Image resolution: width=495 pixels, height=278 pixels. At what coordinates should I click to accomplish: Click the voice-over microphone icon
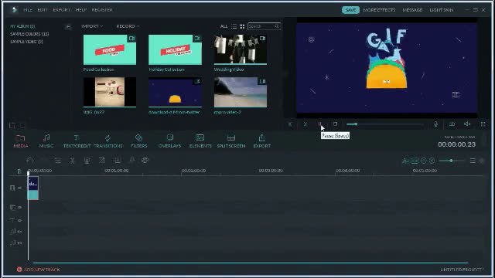(435, 124)
